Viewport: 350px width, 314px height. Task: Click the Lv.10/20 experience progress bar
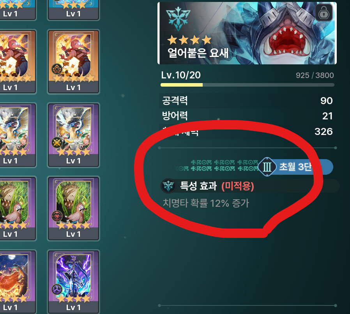tap(247, 85)
